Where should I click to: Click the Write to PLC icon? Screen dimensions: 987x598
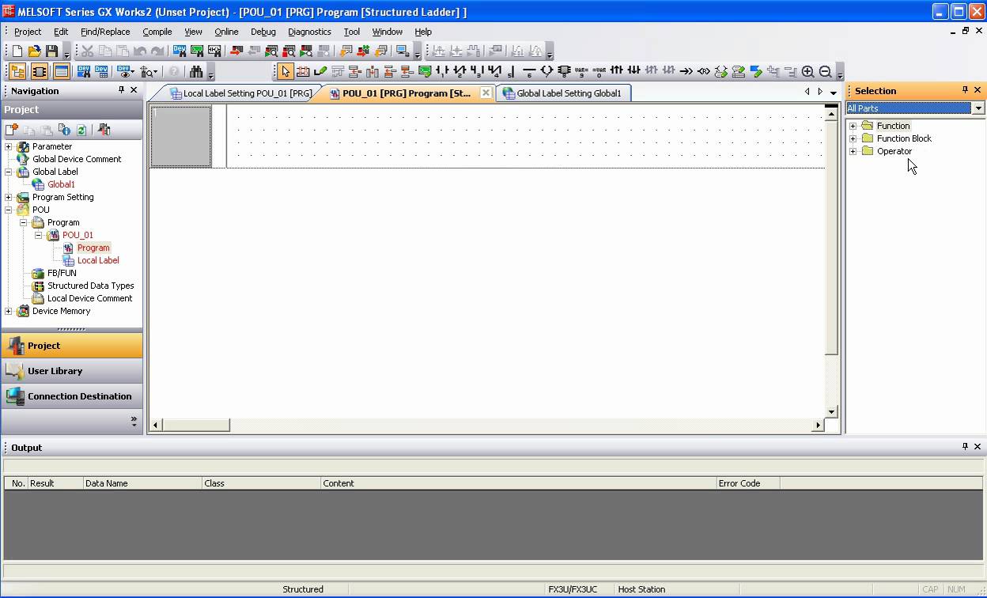(x=236, y=51)
